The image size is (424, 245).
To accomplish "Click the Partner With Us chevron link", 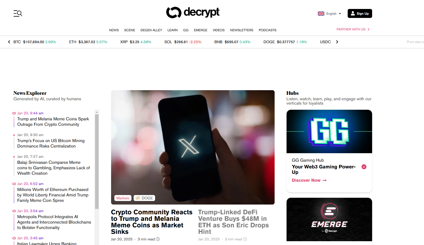I will point(353,29).
